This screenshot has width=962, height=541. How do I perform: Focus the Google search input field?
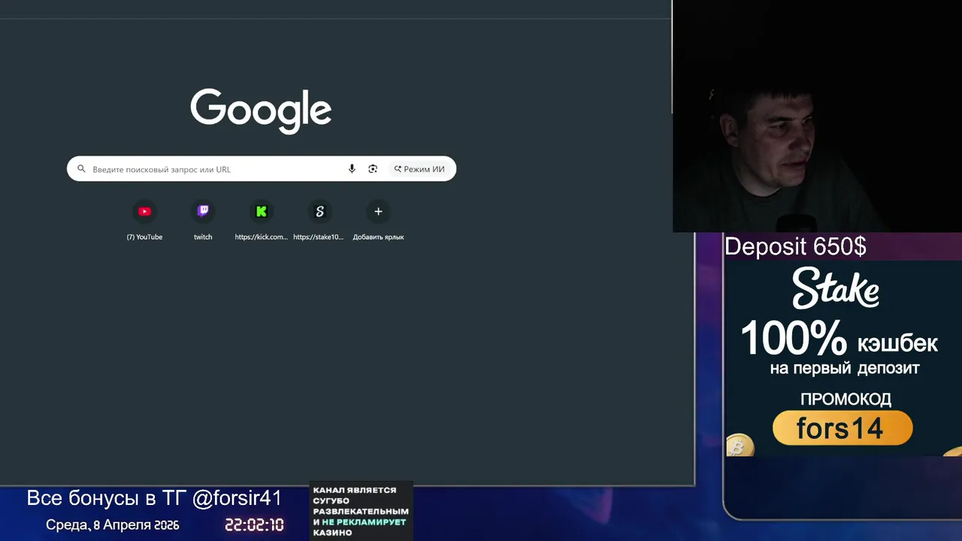coord(262,169)
